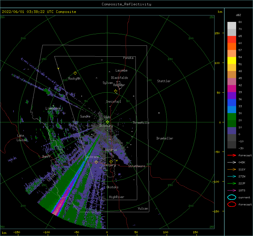Click the red forecast arrow in legend
Image resolution: width=253 pixels, height=236 pixels.
point(232,155)
